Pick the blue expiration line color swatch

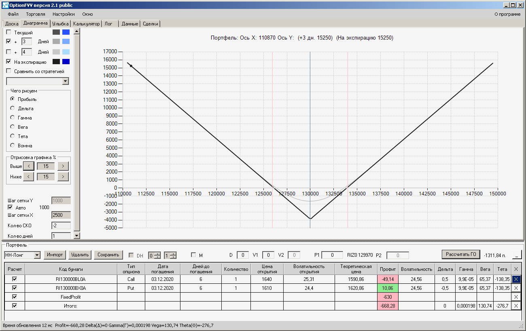click(66, 62)
